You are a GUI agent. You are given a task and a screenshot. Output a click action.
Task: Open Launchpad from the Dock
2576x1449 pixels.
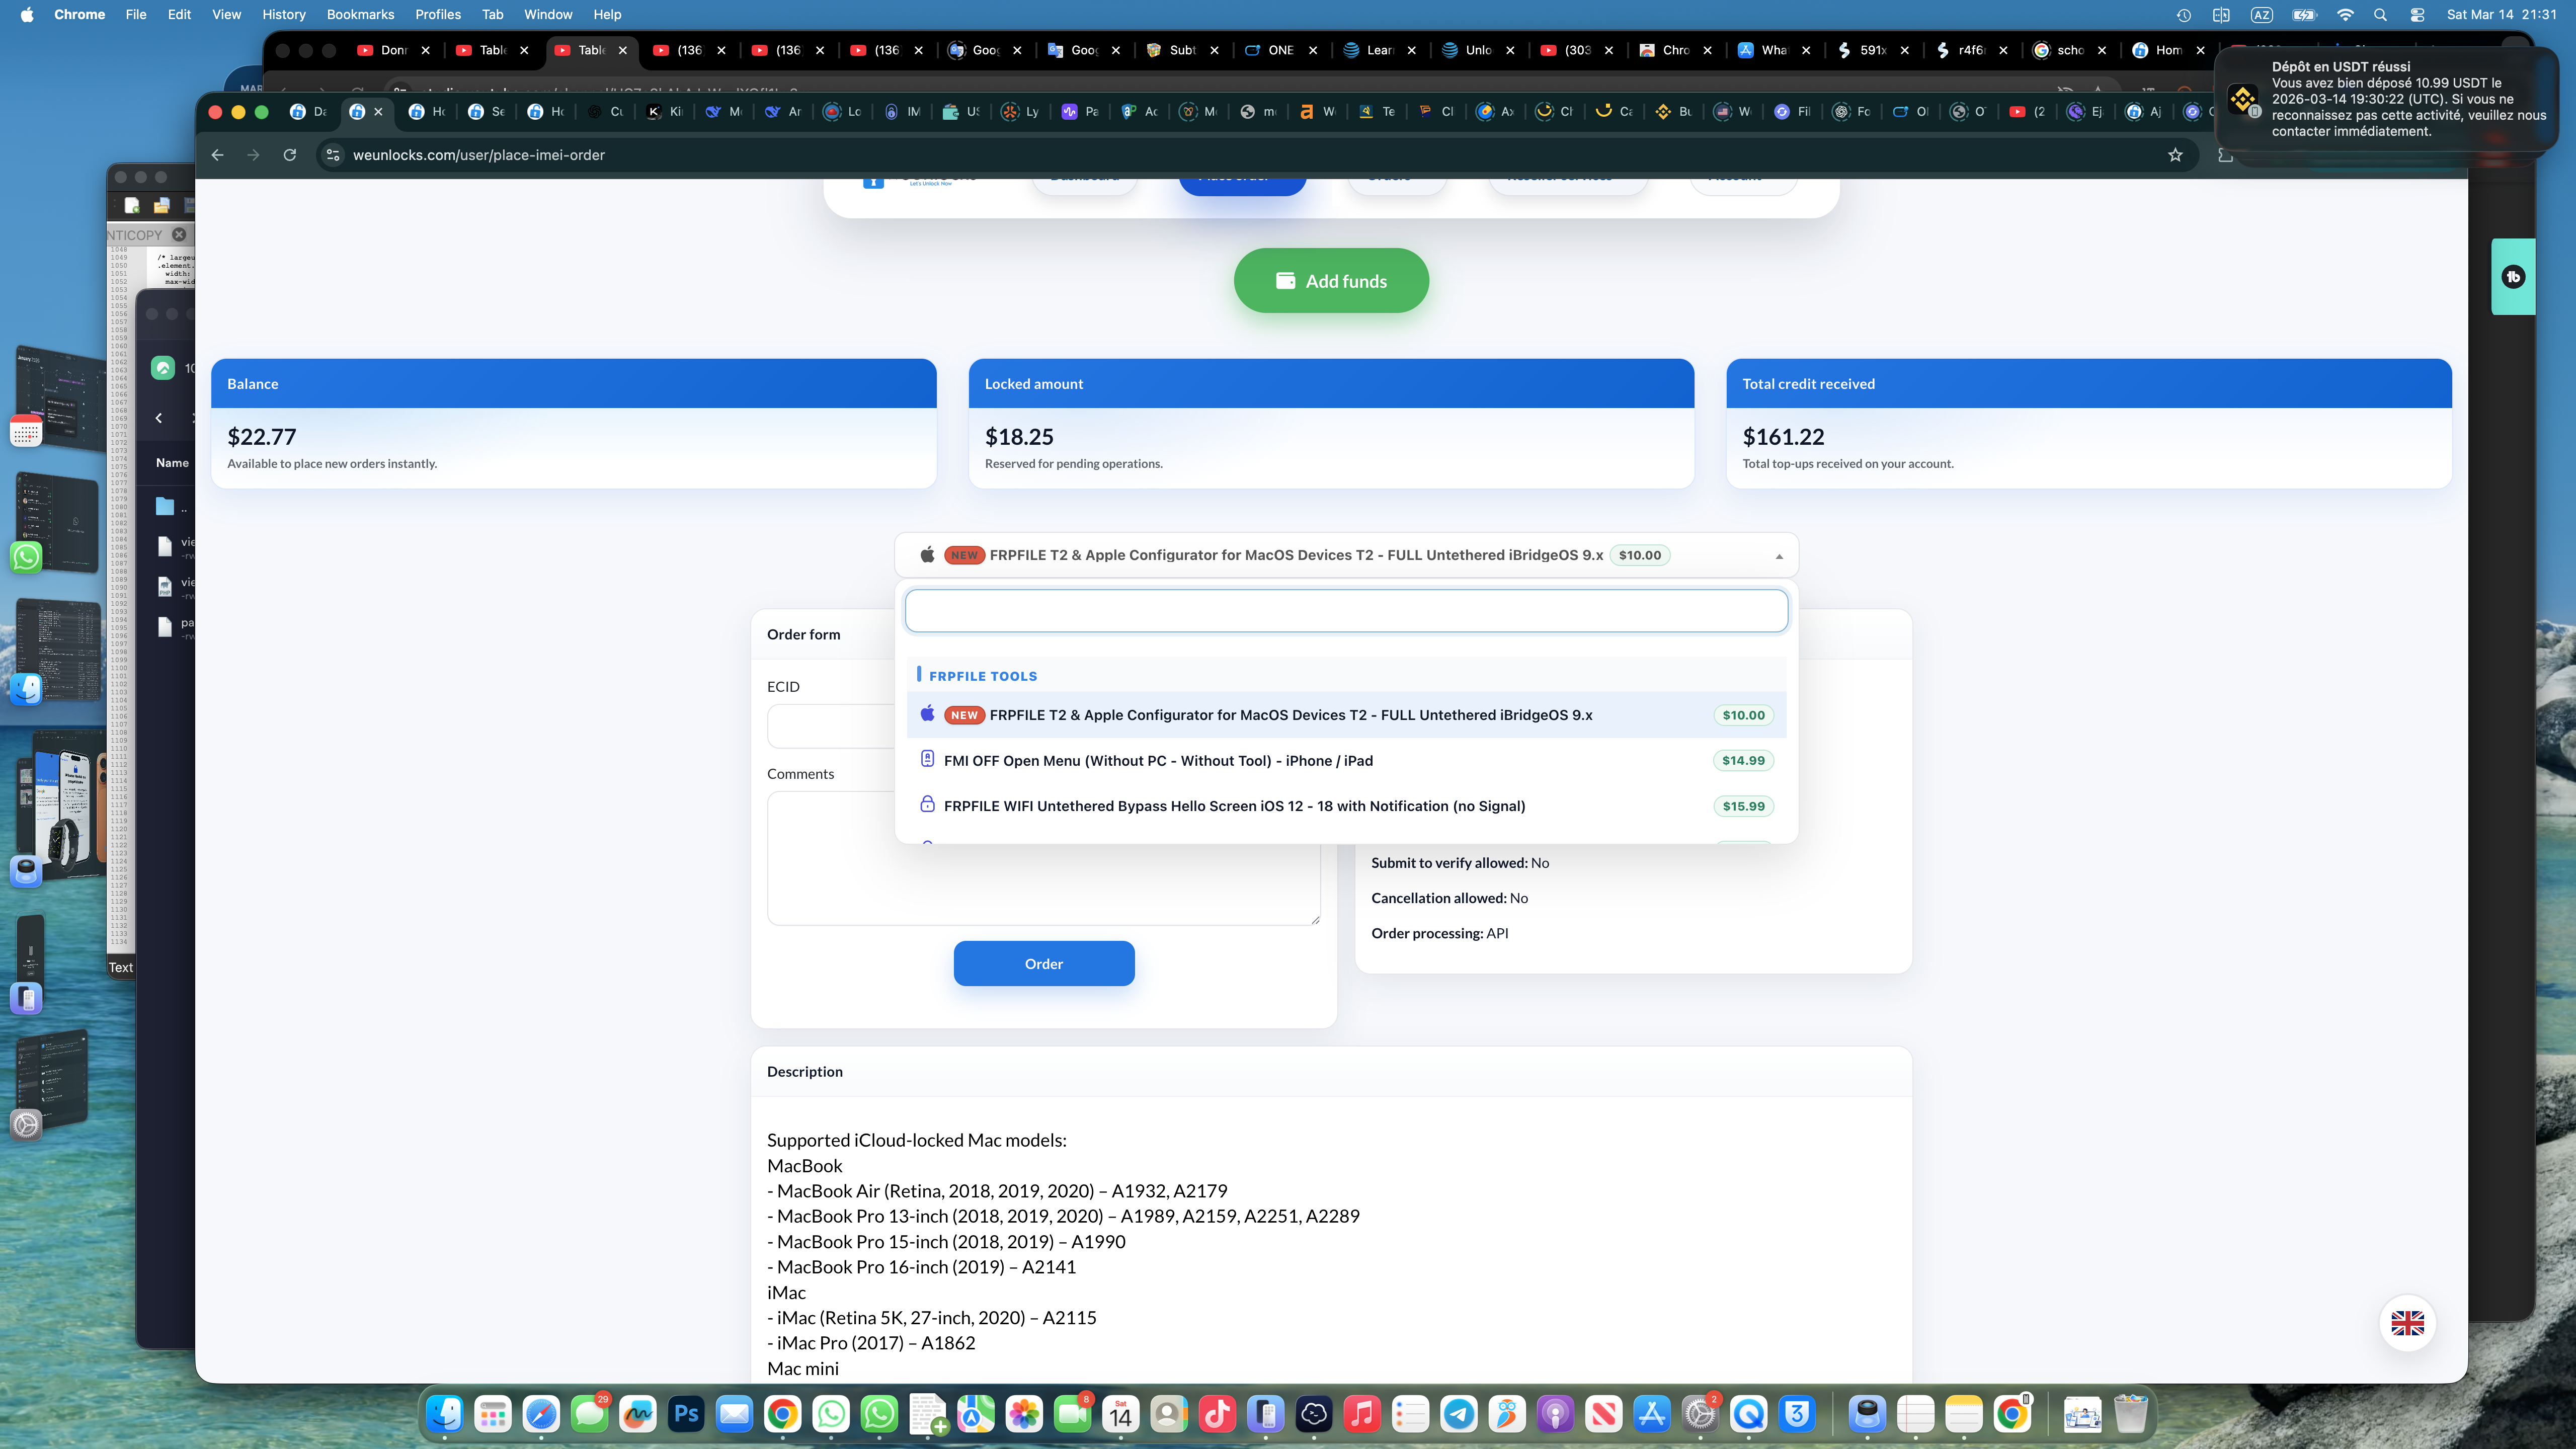(x=493, y=1413)
